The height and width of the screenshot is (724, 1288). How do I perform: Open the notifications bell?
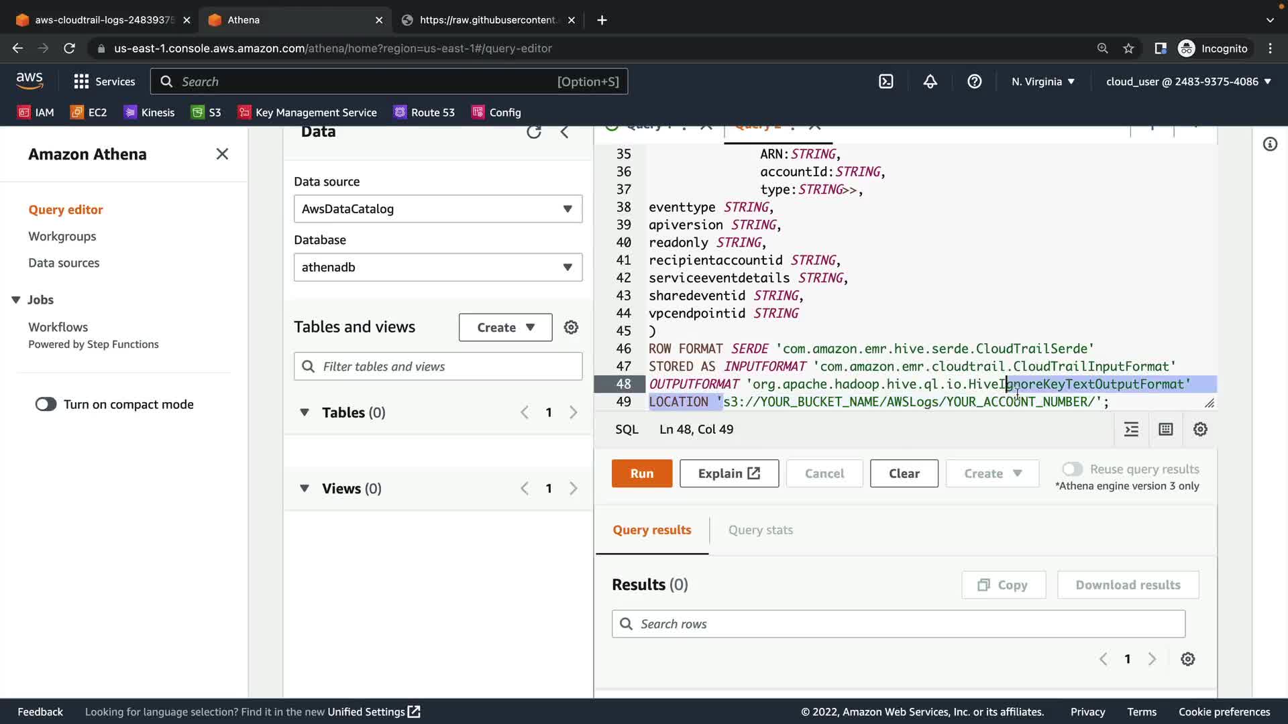click(x=930, y=82)
